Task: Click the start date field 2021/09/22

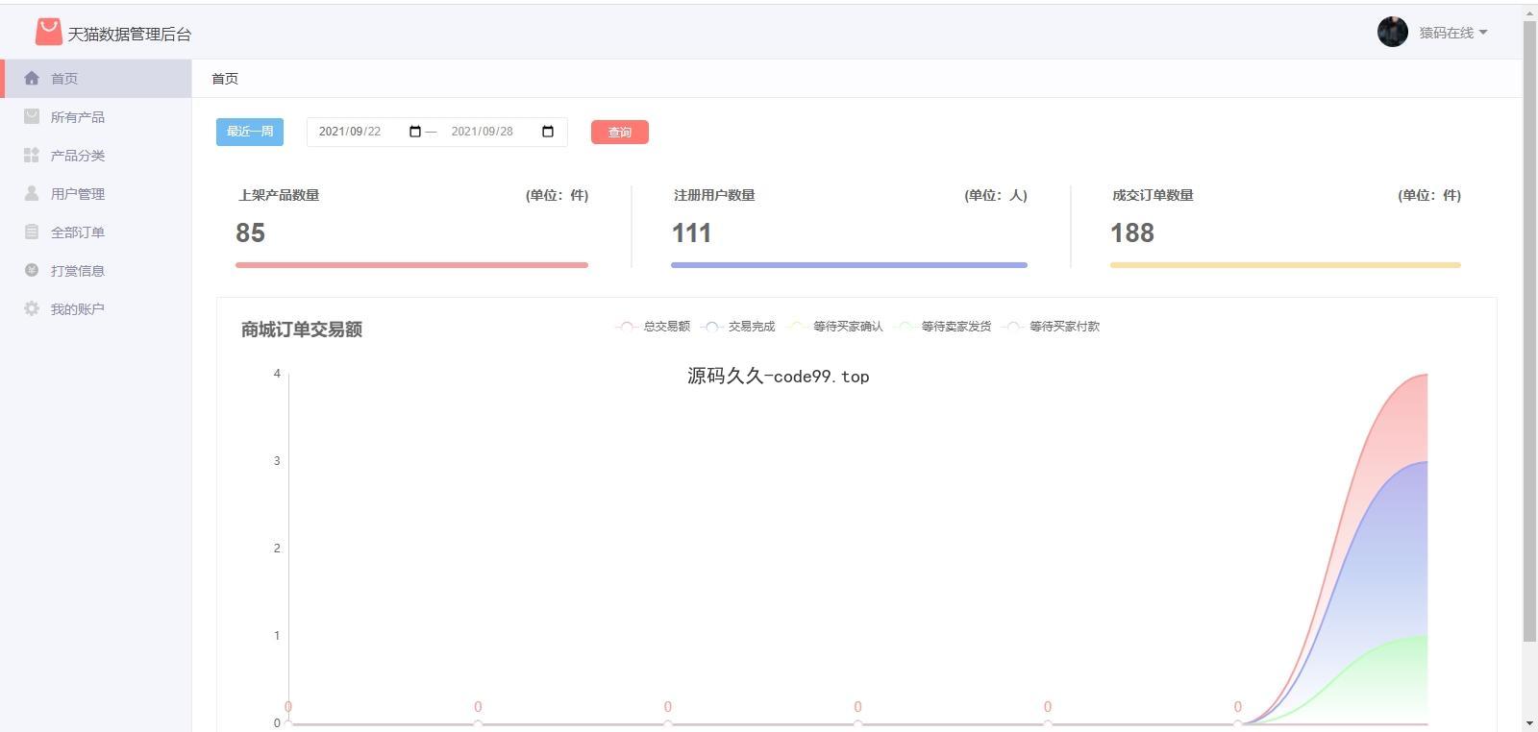Action: [x=370, y=132]
